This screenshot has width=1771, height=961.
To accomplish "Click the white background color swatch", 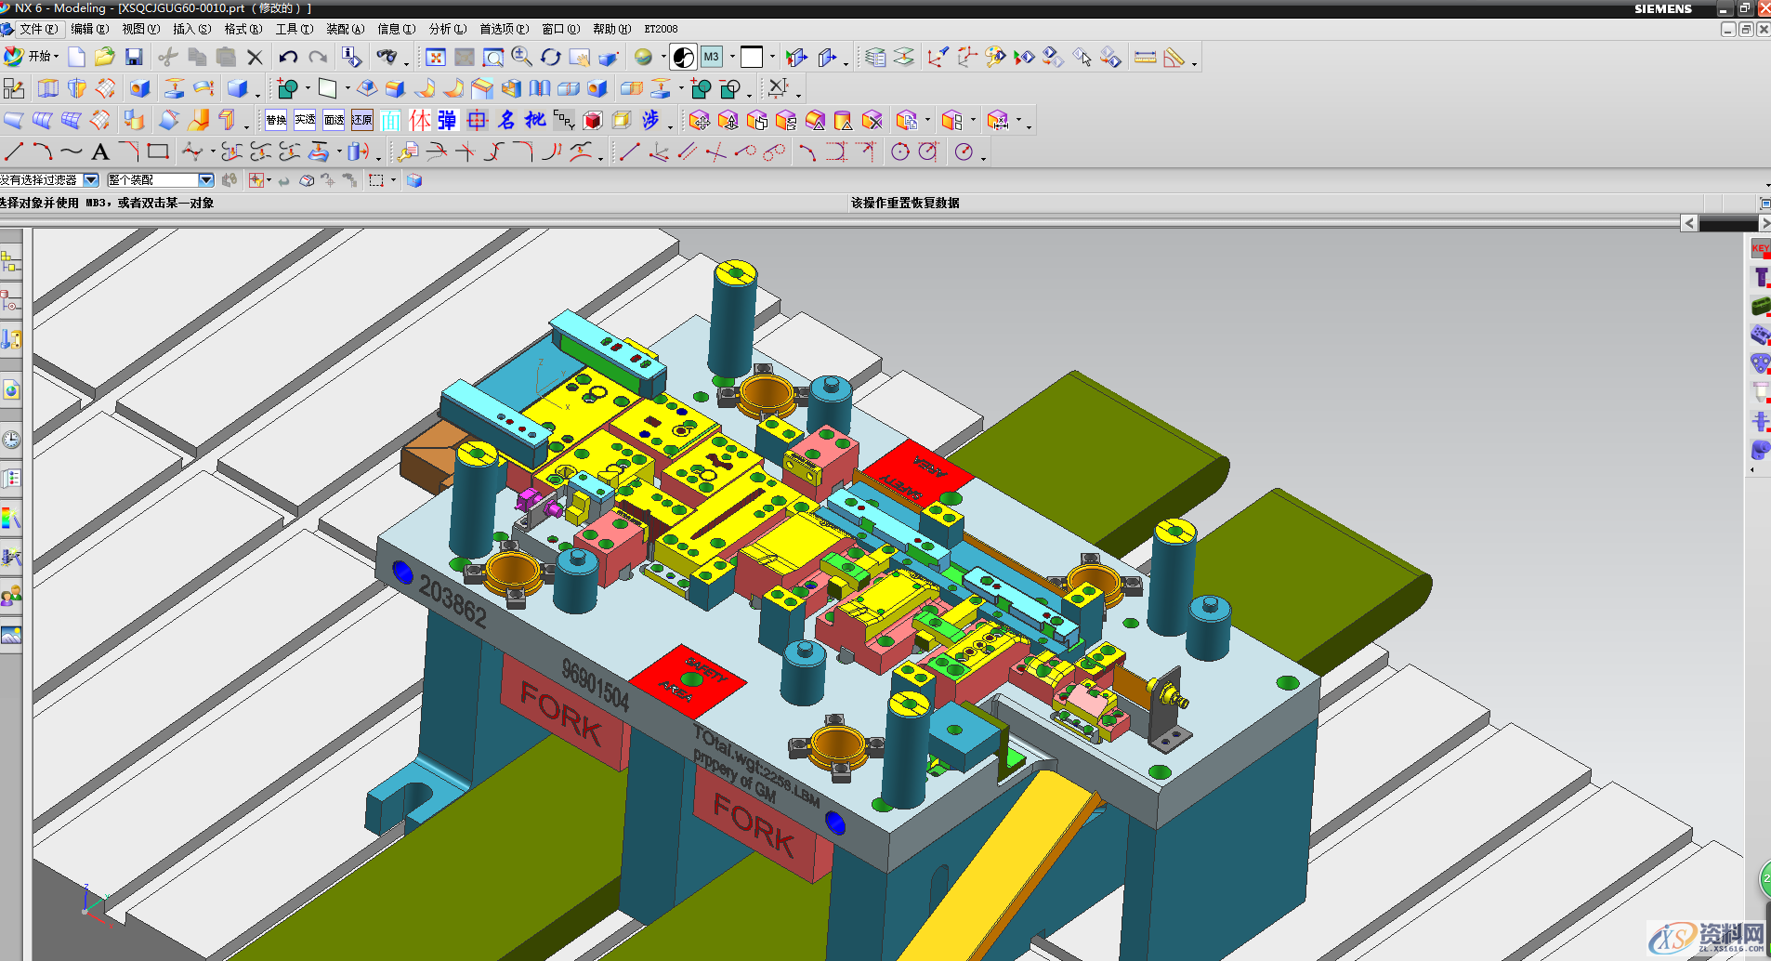I will (751, 58).
